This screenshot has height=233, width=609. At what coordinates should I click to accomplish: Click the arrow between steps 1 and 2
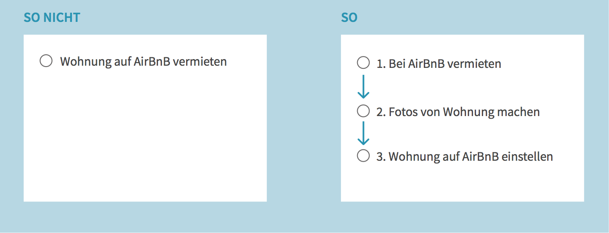363,87
